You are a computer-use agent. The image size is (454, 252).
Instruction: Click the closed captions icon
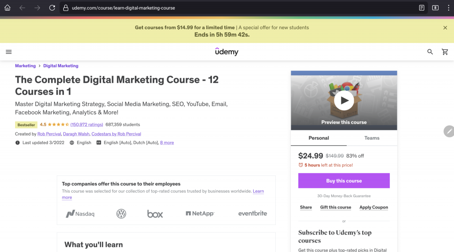(99, 143)
